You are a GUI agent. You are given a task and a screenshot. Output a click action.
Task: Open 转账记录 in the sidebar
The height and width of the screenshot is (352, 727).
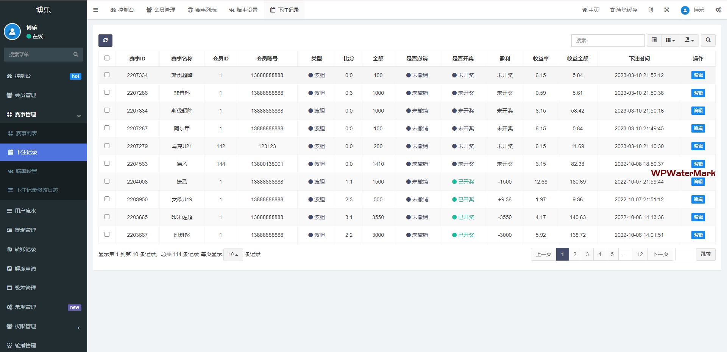(44, 249)
